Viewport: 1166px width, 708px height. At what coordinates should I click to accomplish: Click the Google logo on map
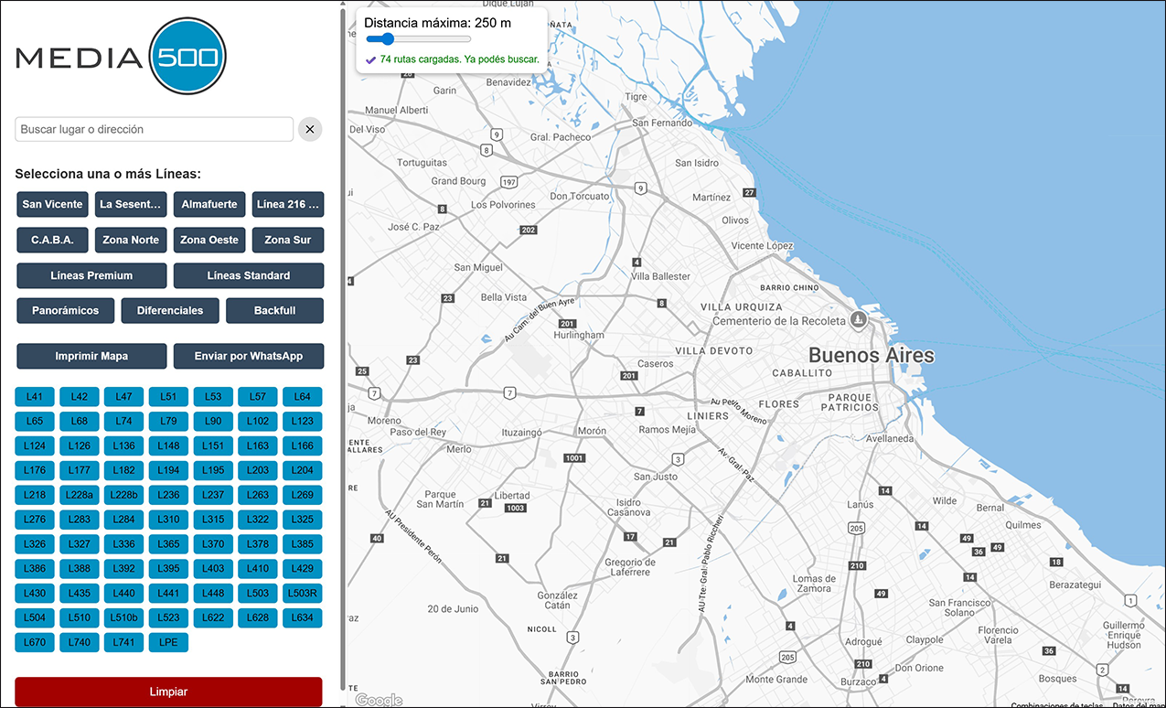[379, 700]
